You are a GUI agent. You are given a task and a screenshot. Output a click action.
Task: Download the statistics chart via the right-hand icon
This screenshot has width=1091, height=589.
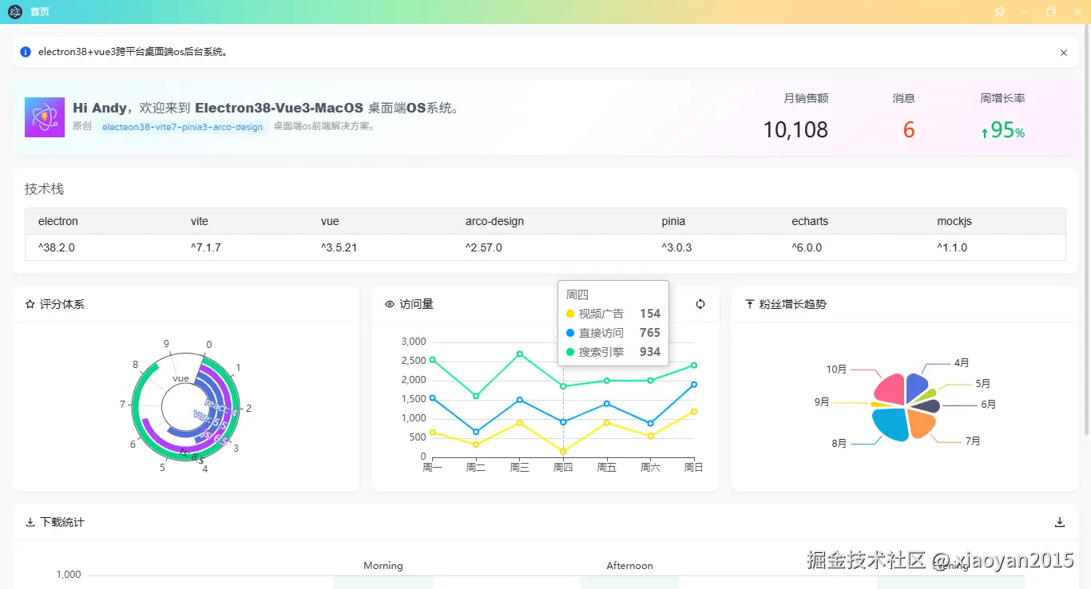tap(1060, 522)
